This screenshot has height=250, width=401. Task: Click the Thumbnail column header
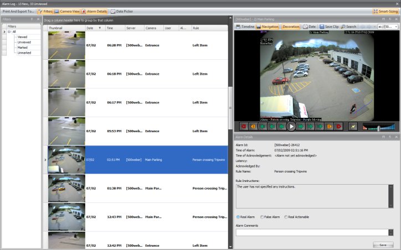coord(66,28)
